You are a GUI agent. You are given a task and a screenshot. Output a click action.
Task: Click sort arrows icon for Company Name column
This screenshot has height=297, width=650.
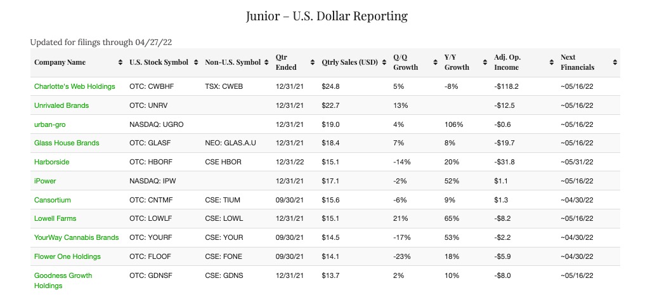coord(120,62)
